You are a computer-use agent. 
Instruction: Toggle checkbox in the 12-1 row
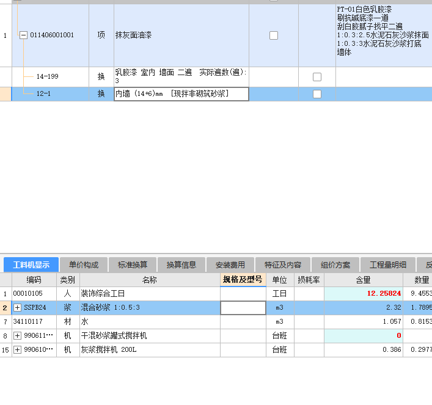pos(317,94)
